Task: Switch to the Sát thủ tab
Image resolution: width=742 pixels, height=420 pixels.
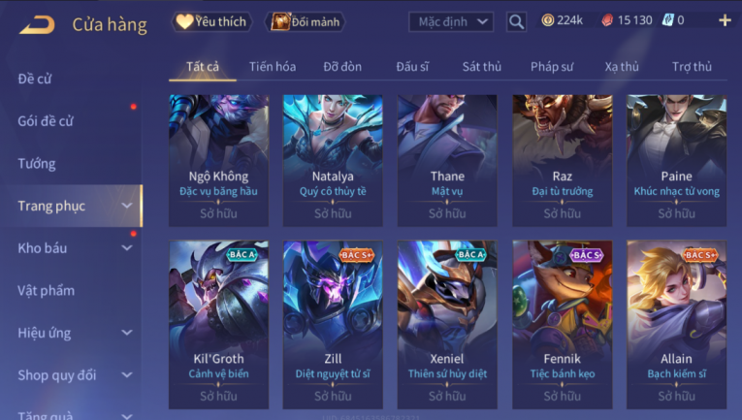Action: coord(482,67)
